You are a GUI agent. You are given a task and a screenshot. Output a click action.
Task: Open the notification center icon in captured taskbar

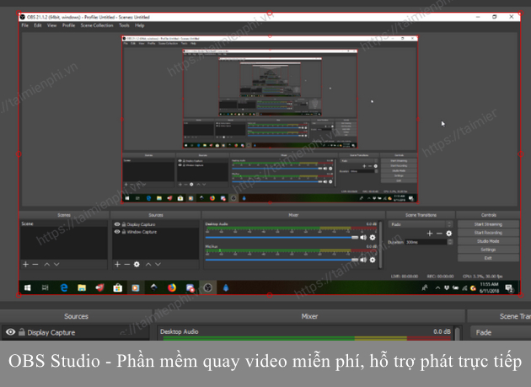click(509, 288)
